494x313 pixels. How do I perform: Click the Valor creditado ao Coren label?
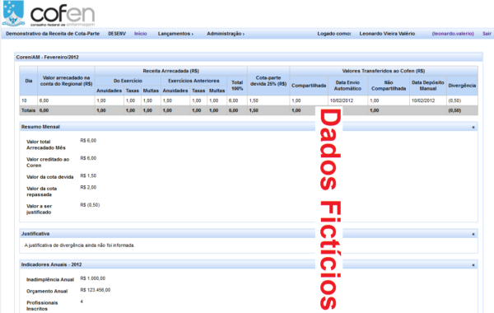click(48, 162)
